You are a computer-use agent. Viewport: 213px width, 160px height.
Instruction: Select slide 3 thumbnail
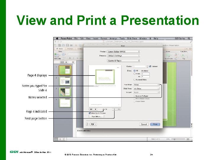(x=65, y=92)
